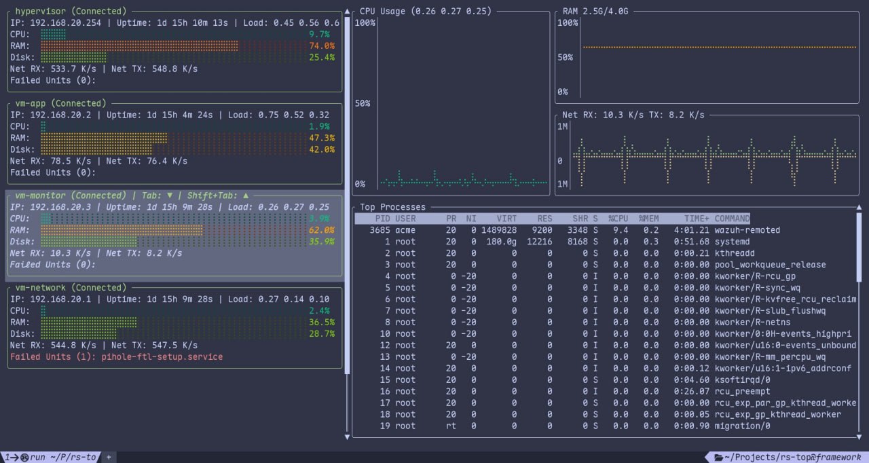
Task: Select the hypervisor host panel
Action: click(174, 50)
